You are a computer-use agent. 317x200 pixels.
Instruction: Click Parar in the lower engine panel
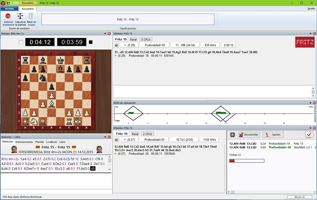click(x=135, y=134)
